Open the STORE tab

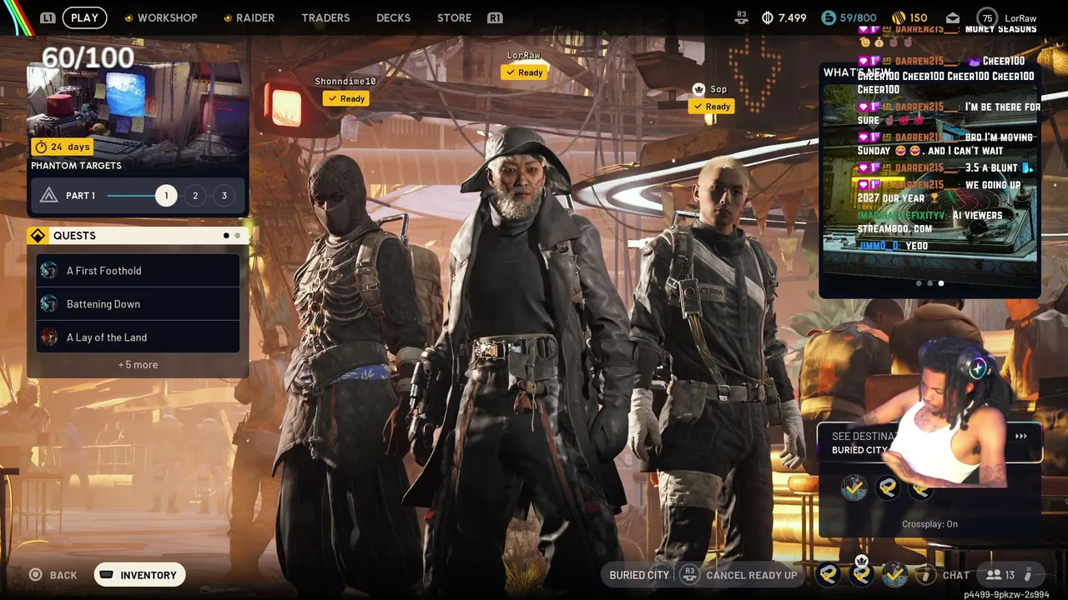[454, 17]
